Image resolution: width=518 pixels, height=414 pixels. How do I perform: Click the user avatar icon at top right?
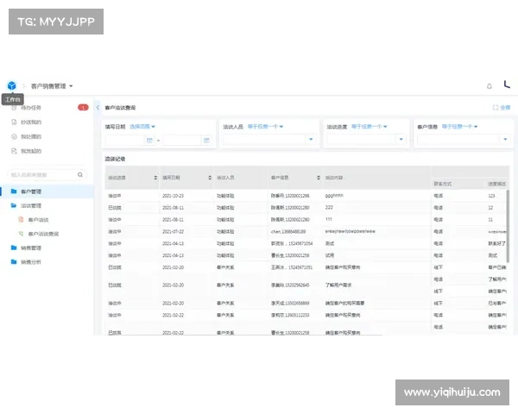click(x=507, y=85)
